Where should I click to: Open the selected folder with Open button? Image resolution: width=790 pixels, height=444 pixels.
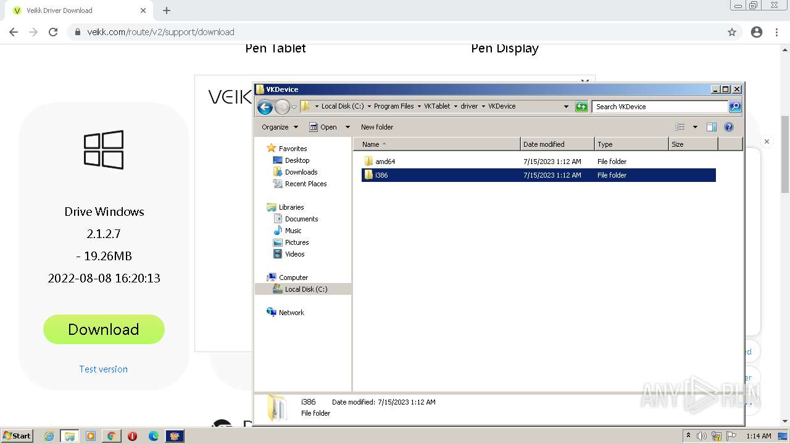[x=323, y=127]
